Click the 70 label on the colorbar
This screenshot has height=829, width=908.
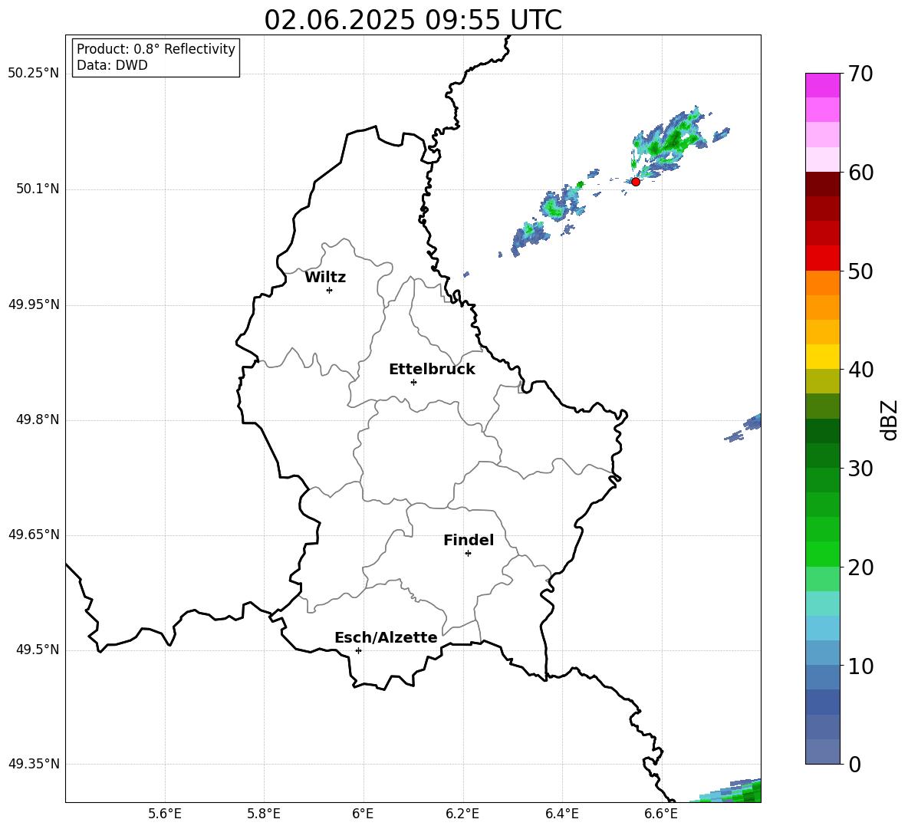pos(860,74)
